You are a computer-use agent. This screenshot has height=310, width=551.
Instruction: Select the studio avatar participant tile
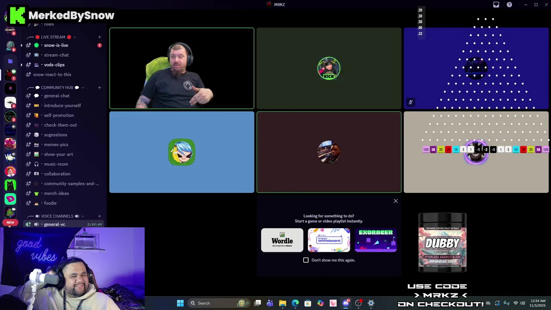(x=329, y=152)
